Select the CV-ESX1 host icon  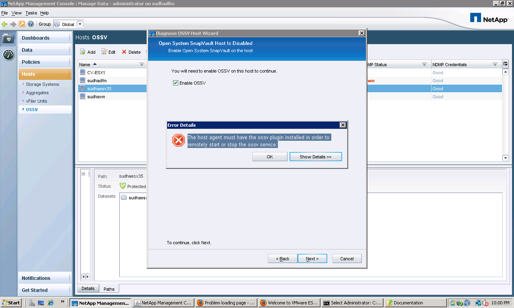click(82, 73)
